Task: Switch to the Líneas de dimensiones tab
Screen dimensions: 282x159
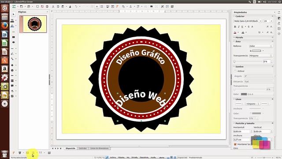Action: (100, 148)
